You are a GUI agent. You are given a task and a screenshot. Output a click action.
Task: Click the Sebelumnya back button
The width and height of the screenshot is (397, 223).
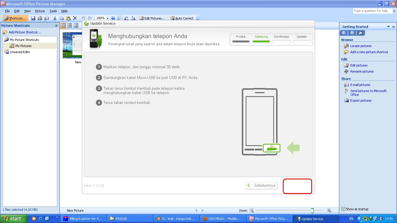pos(261,185)
